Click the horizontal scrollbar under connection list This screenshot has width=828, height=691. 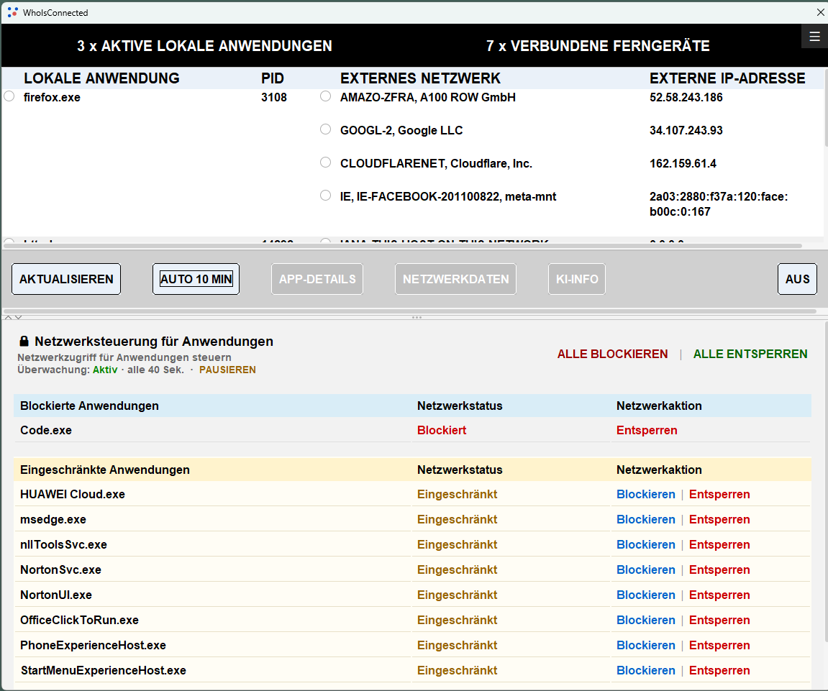point(402,245)
